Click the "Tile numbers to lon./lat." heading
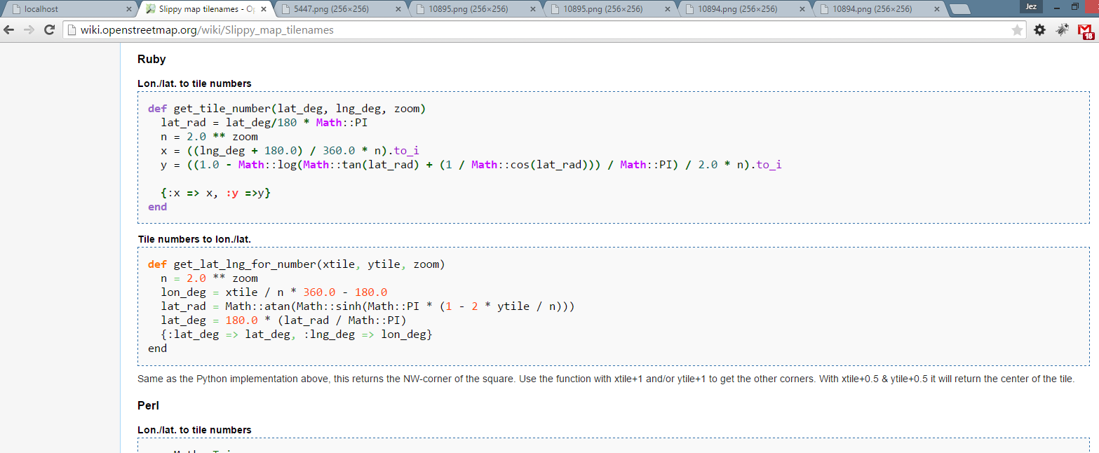The height and width of the screenshot is (453, 1099). click(194, 239)
